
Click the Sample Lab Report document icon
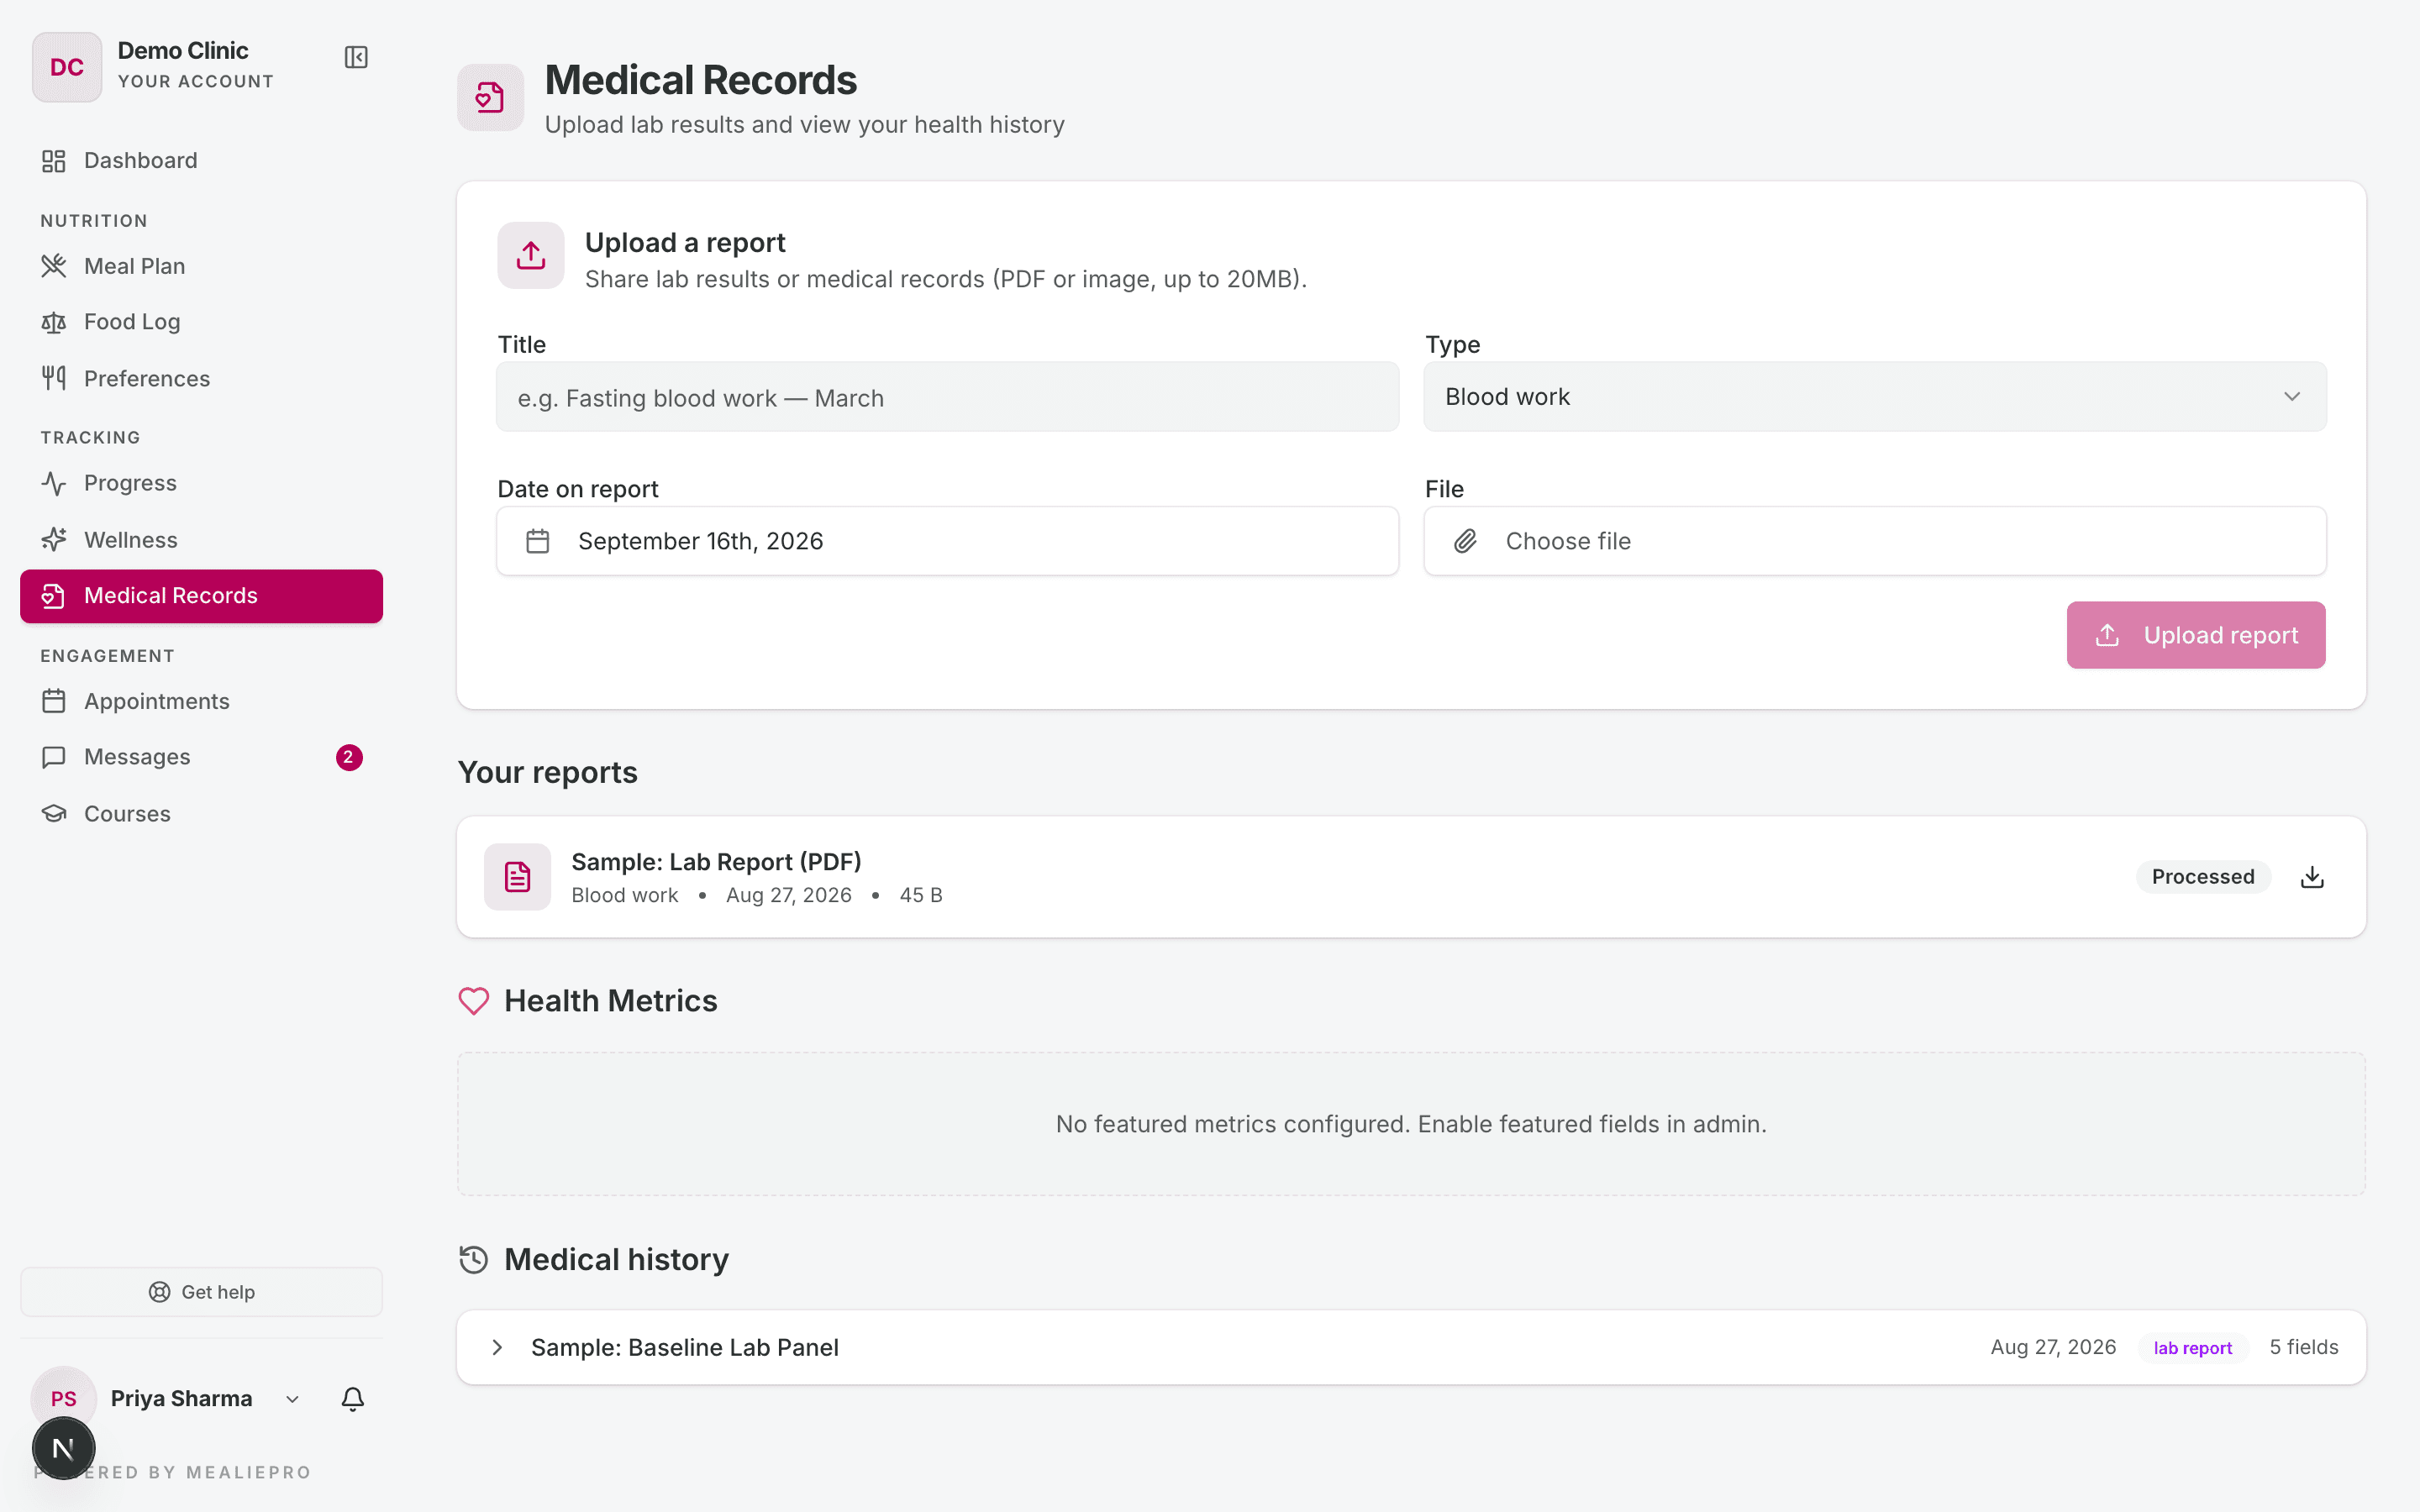tap(517, 877)
